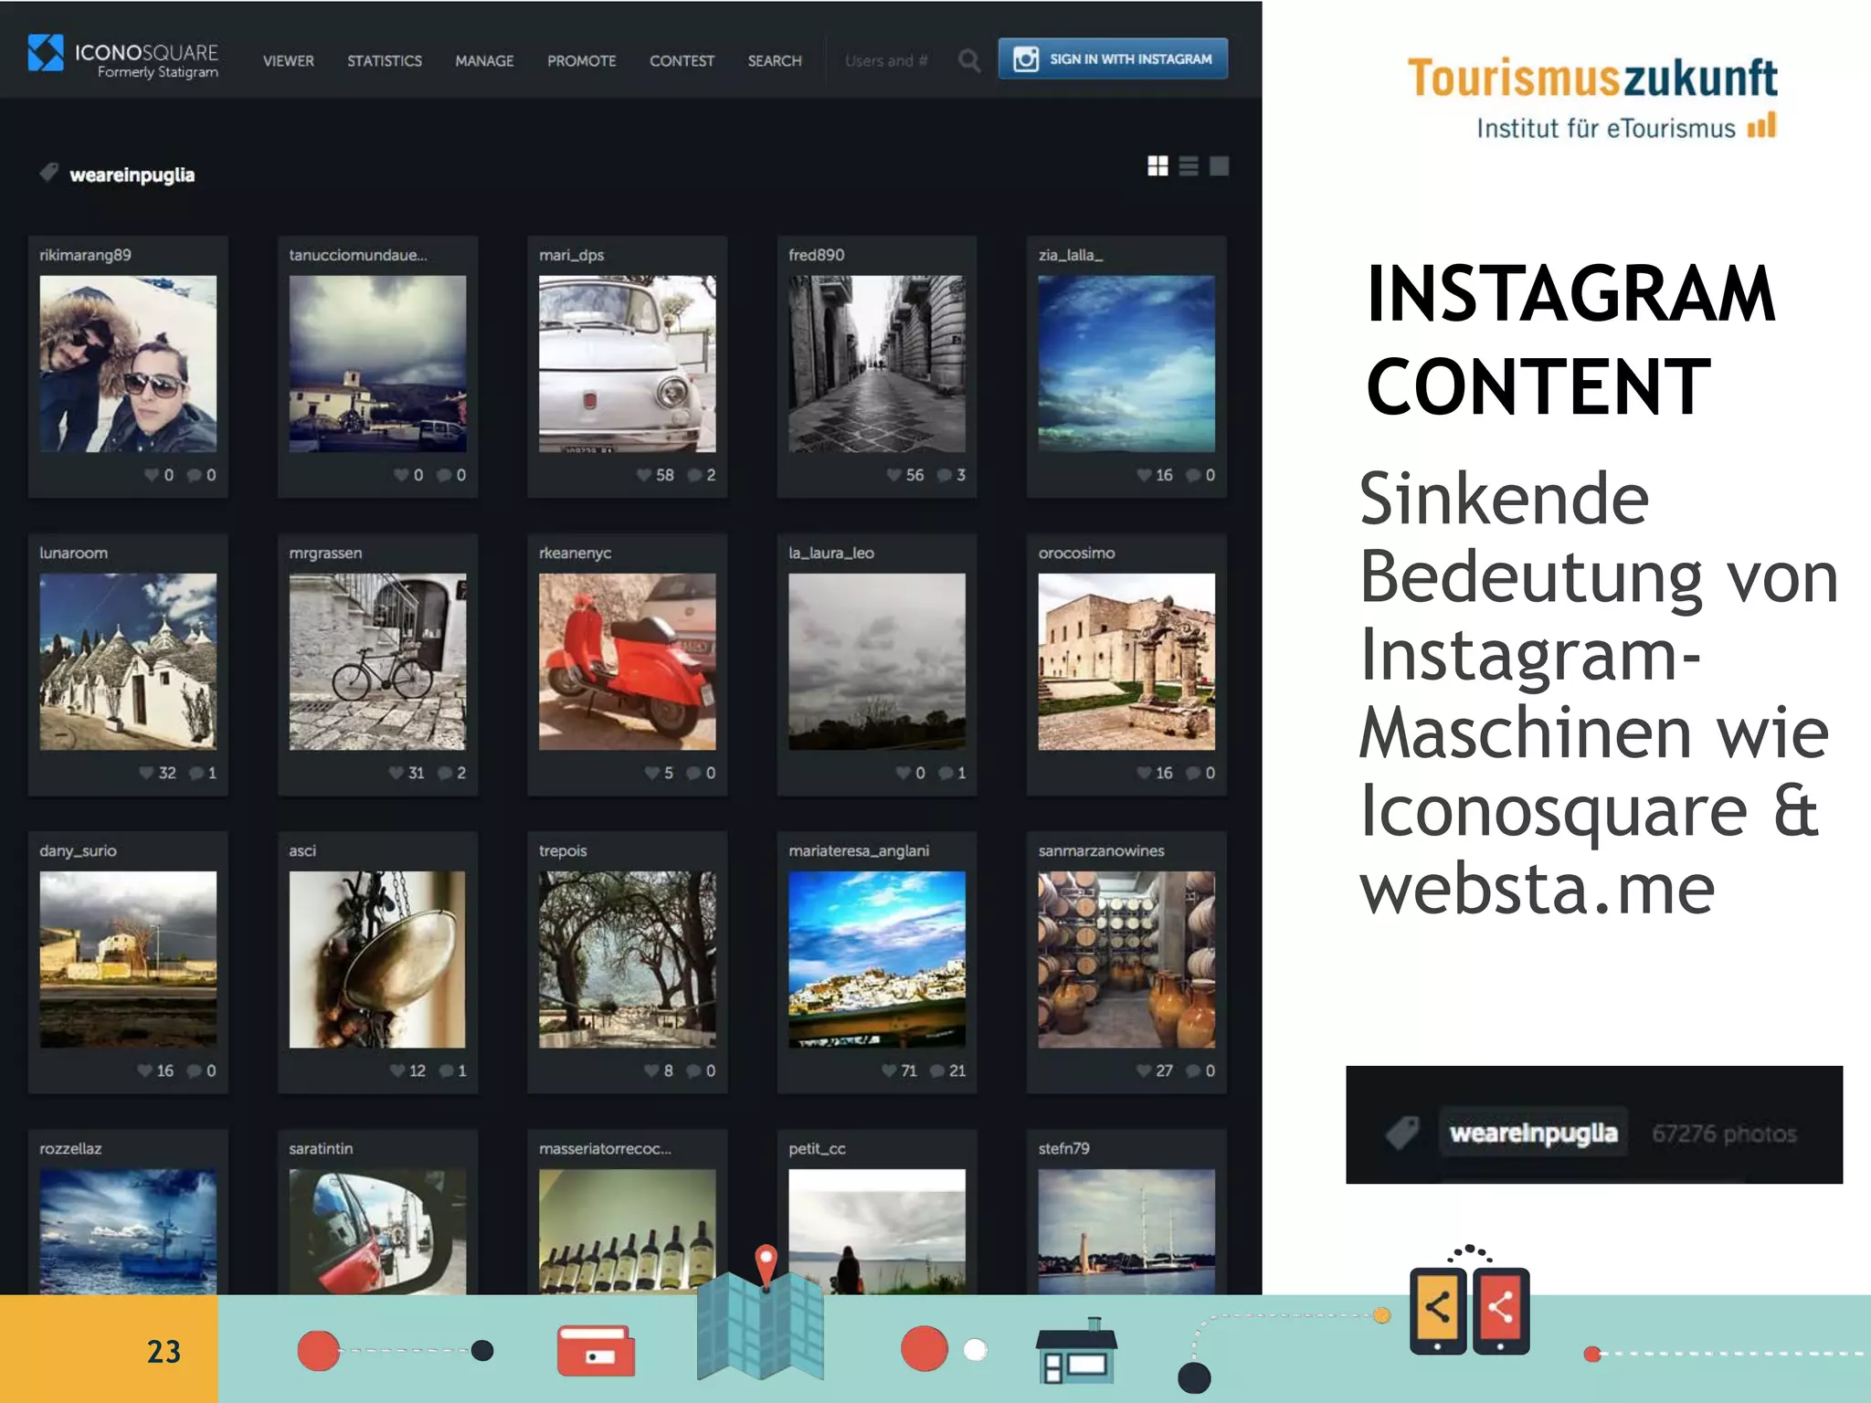Open lunaroom username link

pos(73,553)
